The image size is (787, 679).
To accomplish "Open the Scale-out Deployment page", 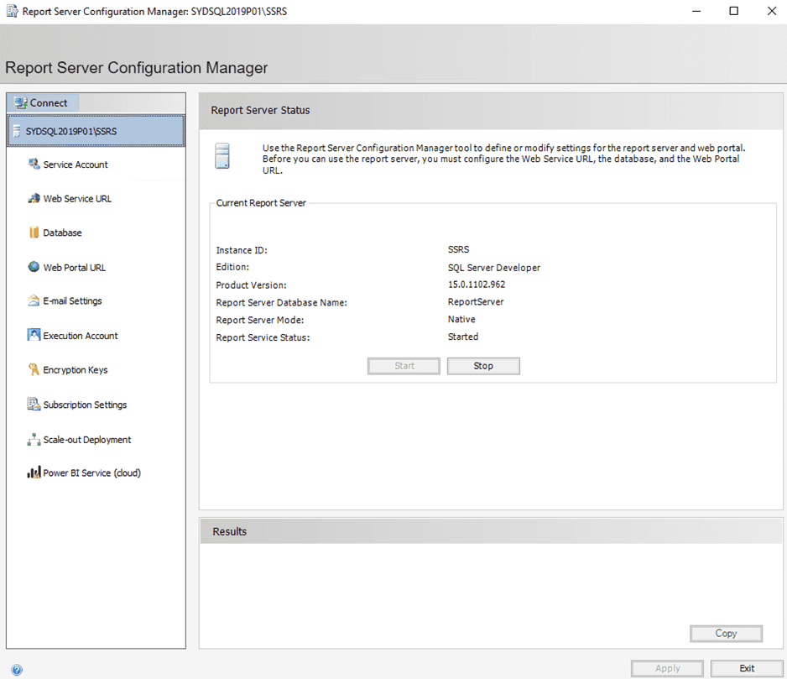I will point(87,440).
